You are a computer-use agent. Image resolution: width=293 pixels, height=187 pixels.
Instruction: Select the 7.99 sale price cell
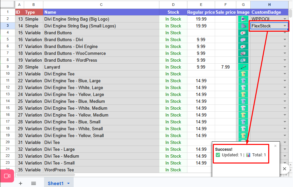click(x=226, y=67)
